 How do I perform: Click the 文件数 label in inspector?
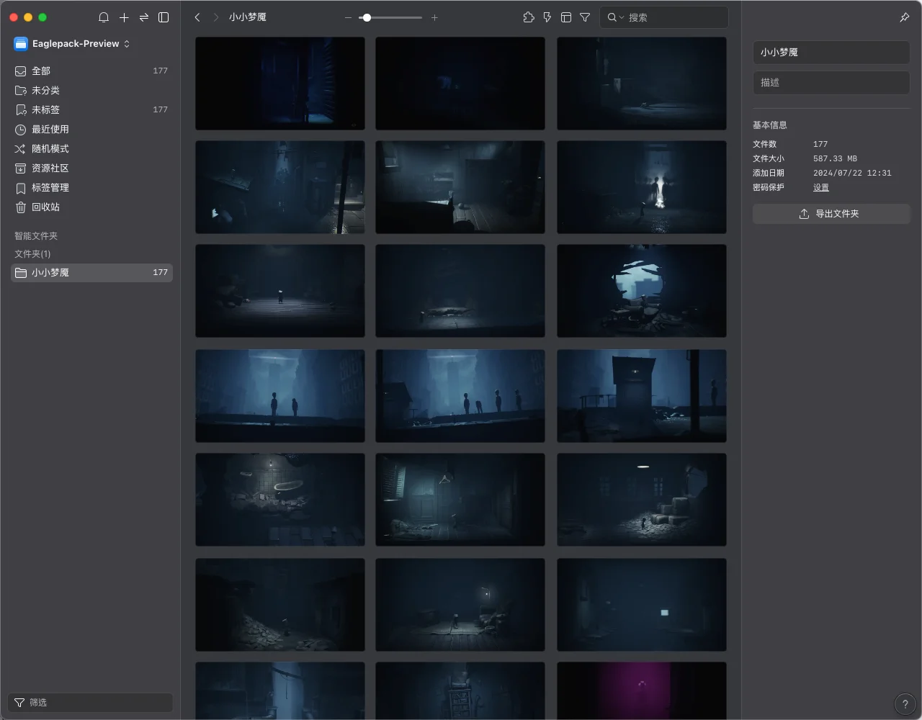pos(764,144)
